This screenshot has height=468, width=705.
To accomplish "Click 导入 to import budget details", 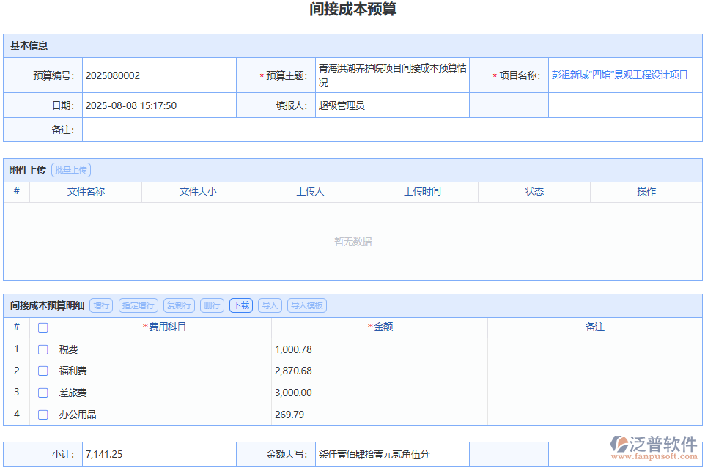I will click(269, 305).
